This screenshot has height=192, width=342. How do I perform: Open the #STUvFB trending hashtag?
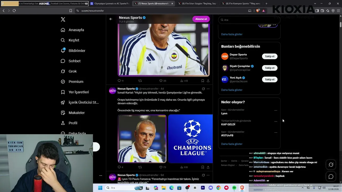click(x=227, y=135)
